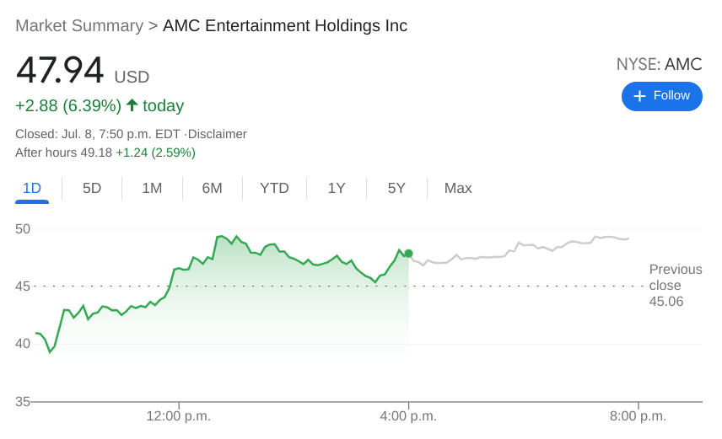
Task: Switch to the 5Y tab
Action: (x=396, y=189)
